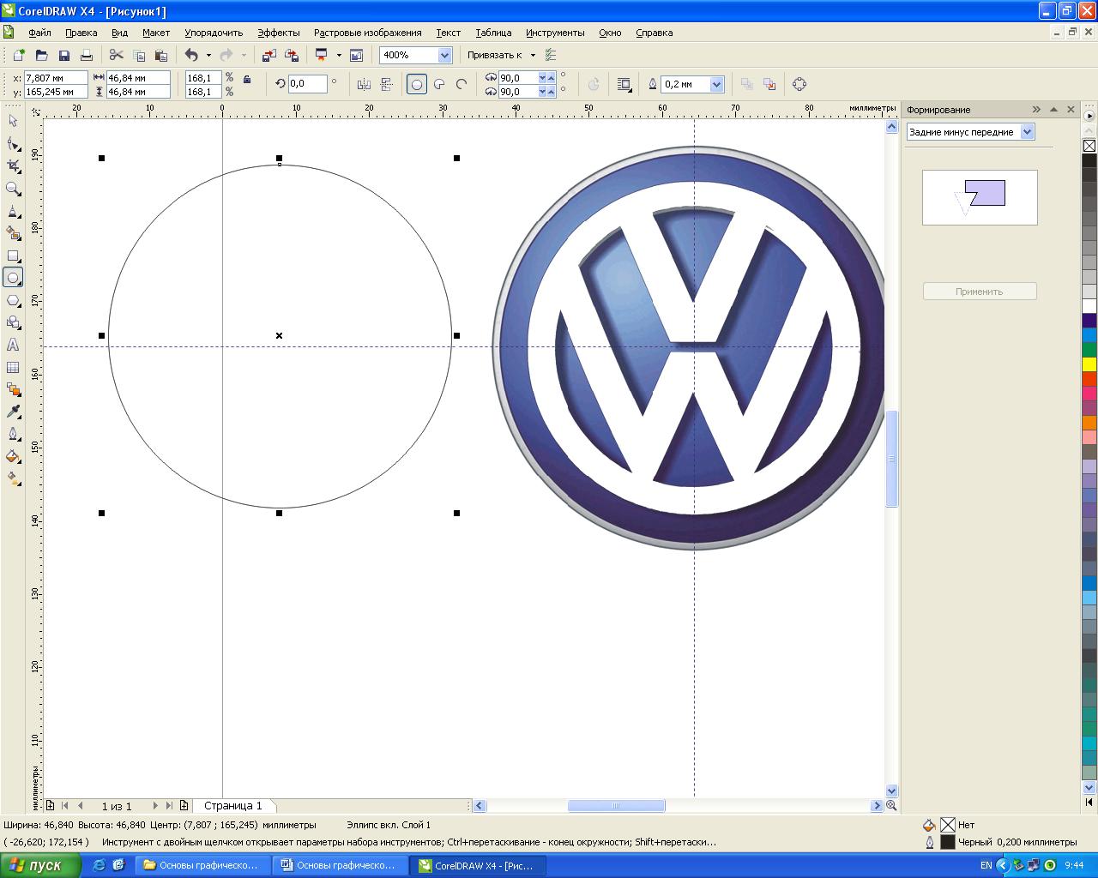Open the Упорядочить menu
Image resolution: width=1098 pixels, height=878 pixels.
click(x=214, y=33)
